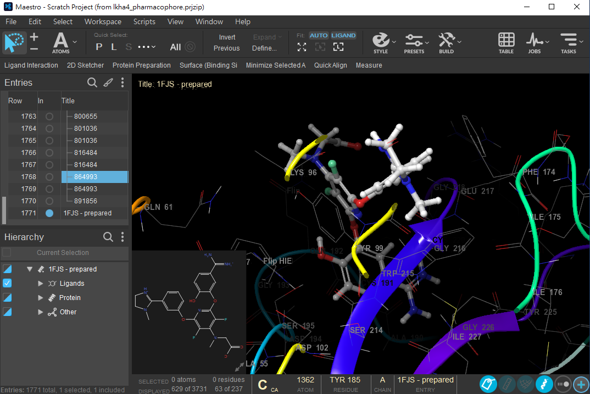Open the ATOMS pick mode dropdown arrow

click(x=75, y=42)
